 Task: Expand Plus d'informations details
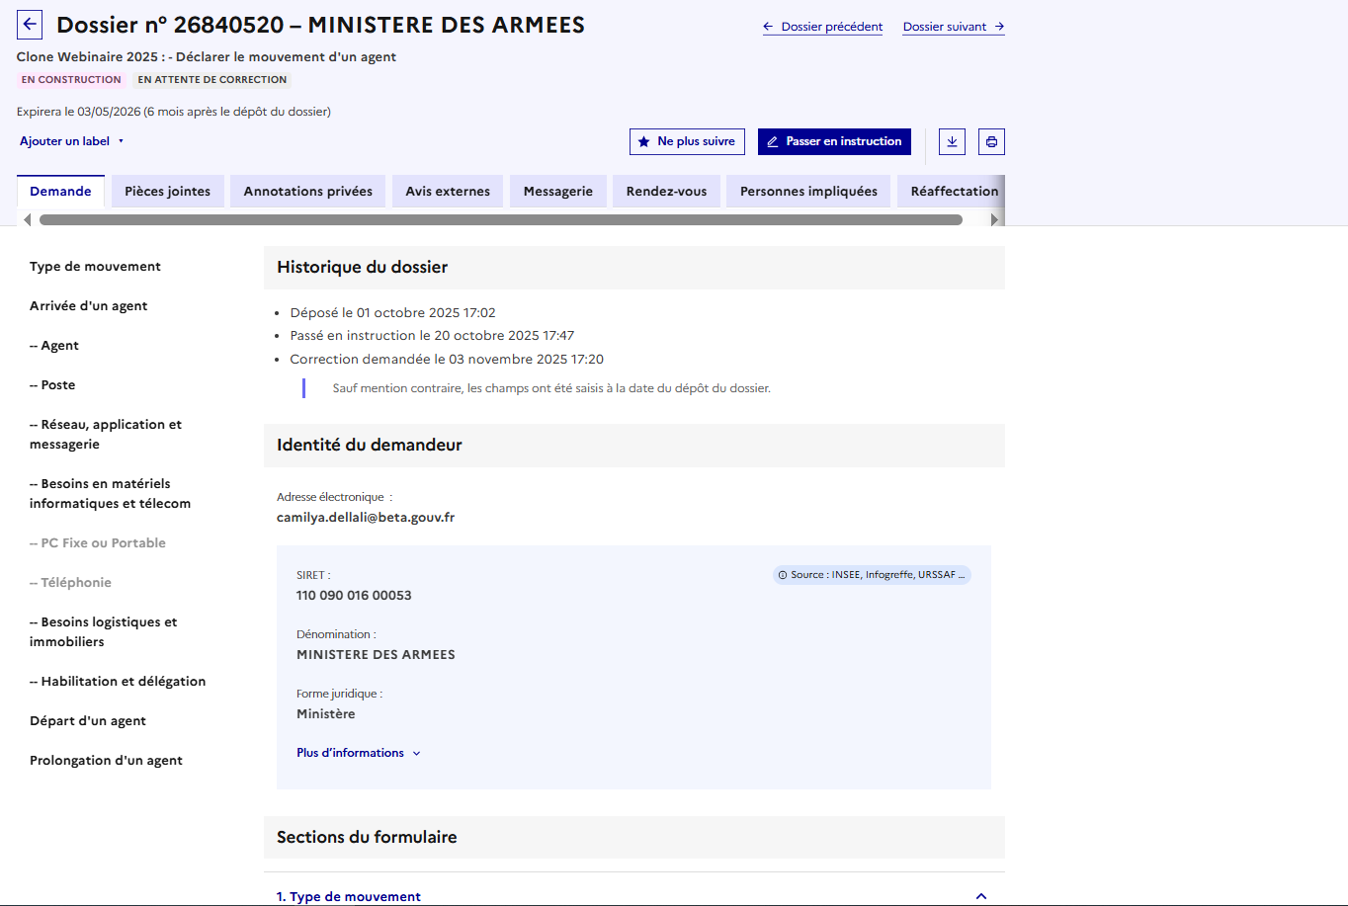[x=358, y=753]
